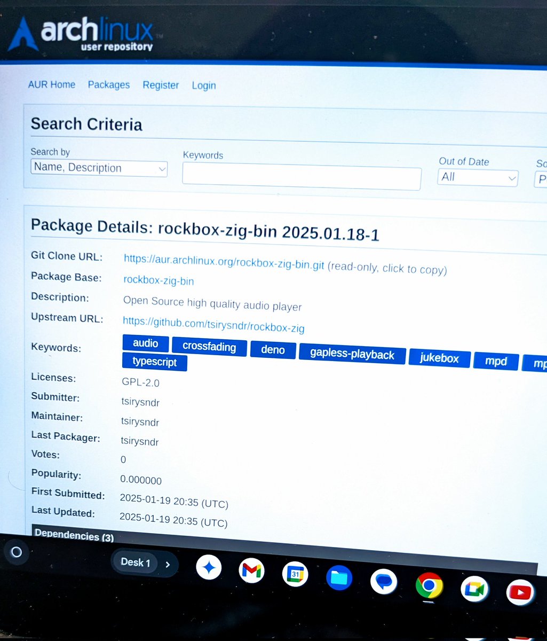Open Google Meet from the shelf
547x641 pixels.
(474, 589)
